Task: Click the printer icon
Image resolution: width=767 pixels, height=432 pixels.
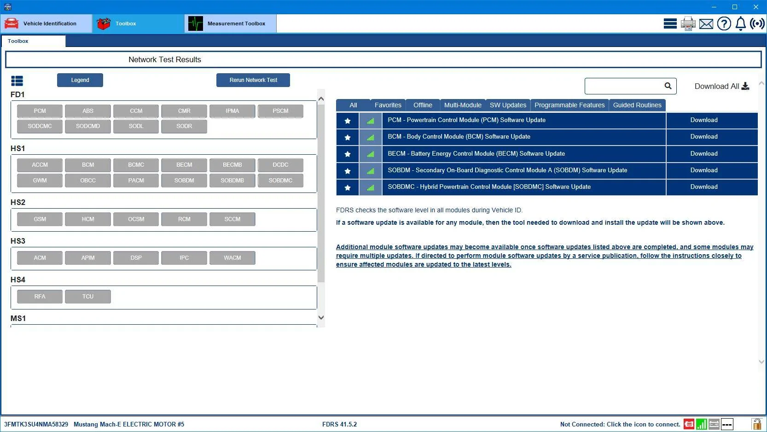Action: pos(688,23)
